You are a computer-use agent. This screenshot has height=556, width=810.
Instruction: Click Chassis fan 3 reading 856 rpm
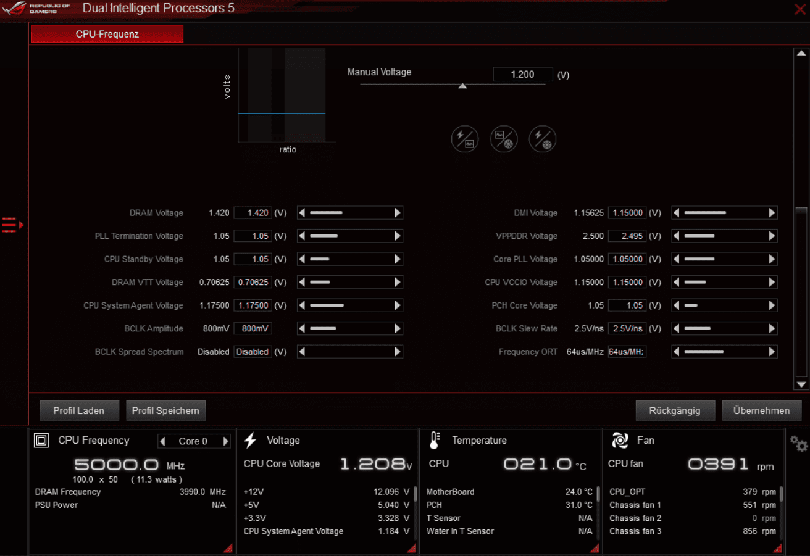pyautogui.click(x=760, y=531)
